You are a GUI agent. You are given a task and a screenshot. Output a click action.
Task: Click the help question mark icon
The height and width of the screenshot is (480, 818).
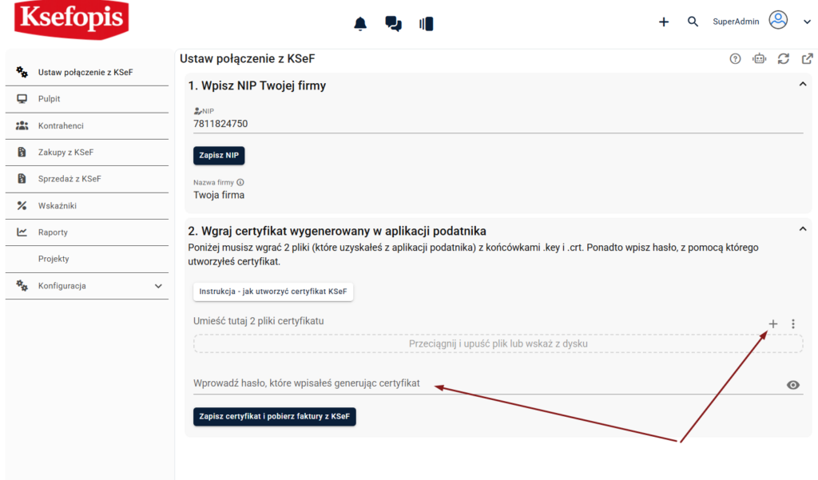(x=735, y=58)
